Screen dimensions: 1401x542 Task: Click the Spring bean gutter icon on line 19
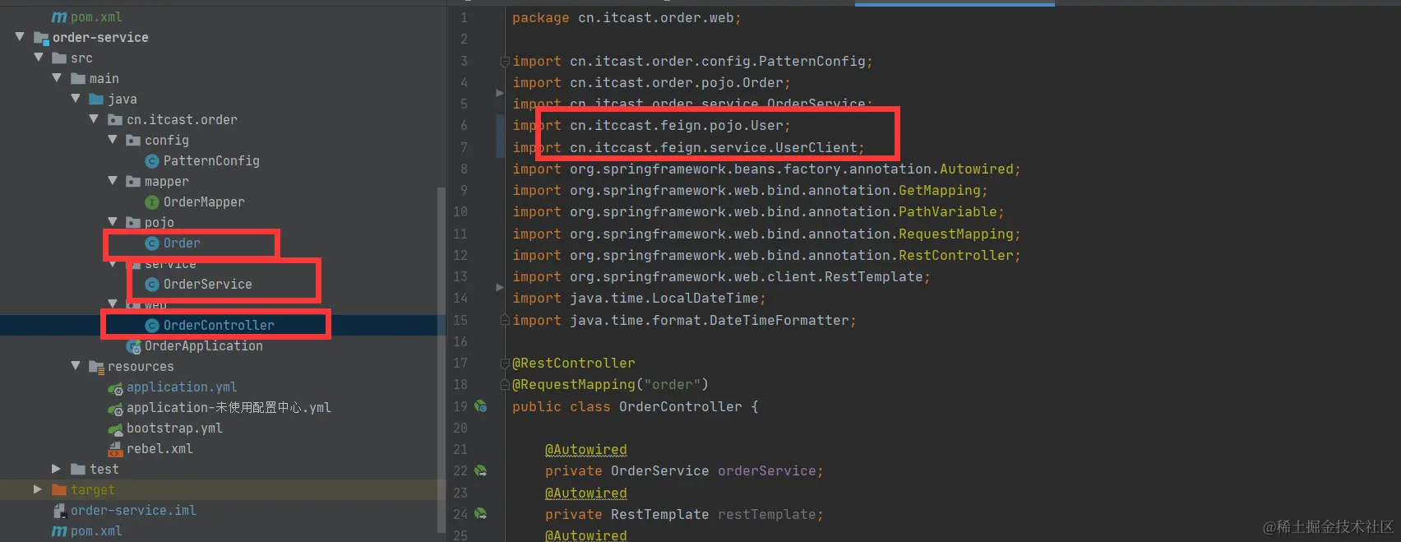point(481,406)
